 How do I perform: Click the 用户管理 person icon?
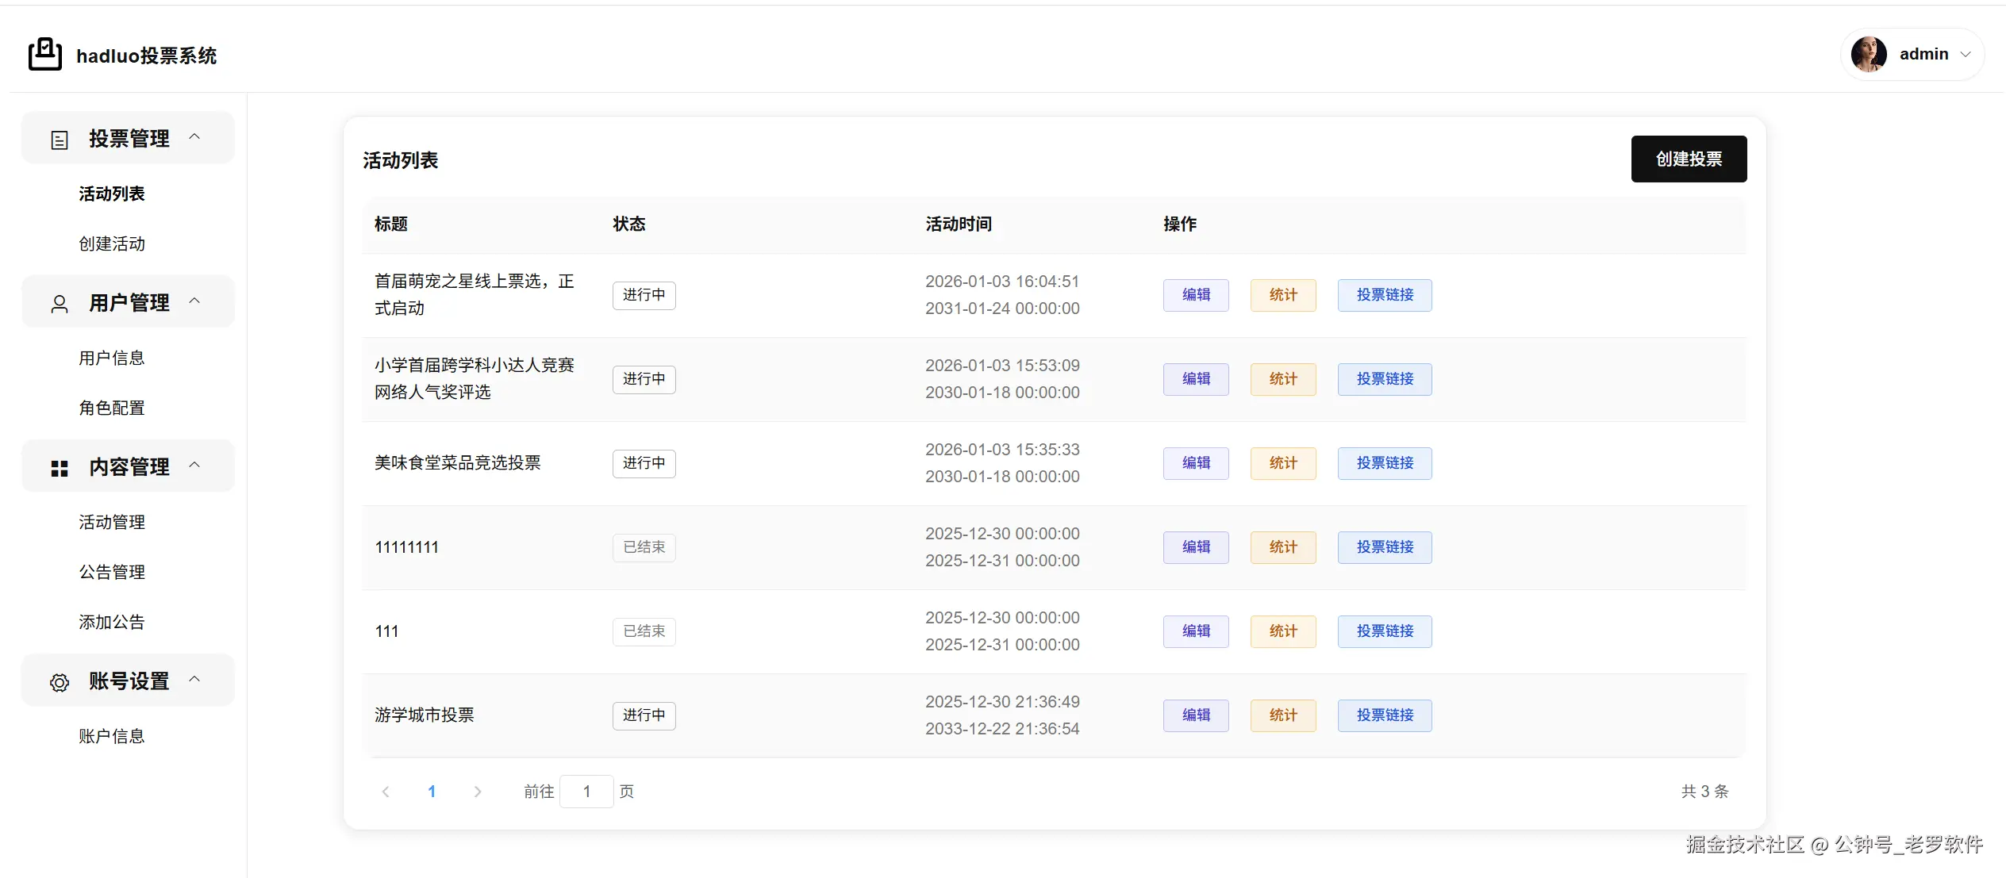click(60, 305)
